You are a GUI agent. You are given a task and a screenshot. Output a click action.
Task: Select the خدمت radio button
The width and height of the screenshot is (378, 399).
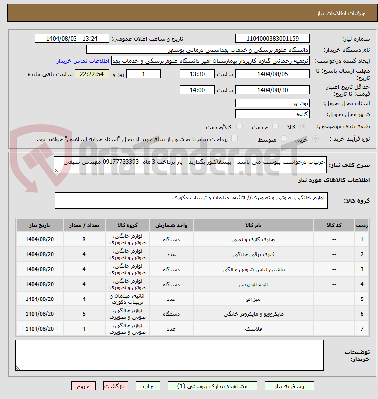tap(275, 126)
